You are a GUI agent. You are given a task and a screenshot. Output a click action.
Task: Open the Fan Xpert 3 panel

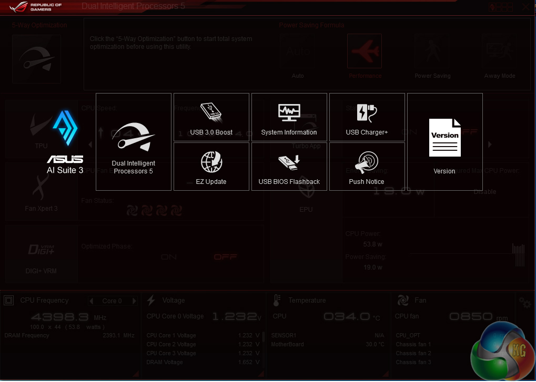pyautogui.click(x=42, y=191)
